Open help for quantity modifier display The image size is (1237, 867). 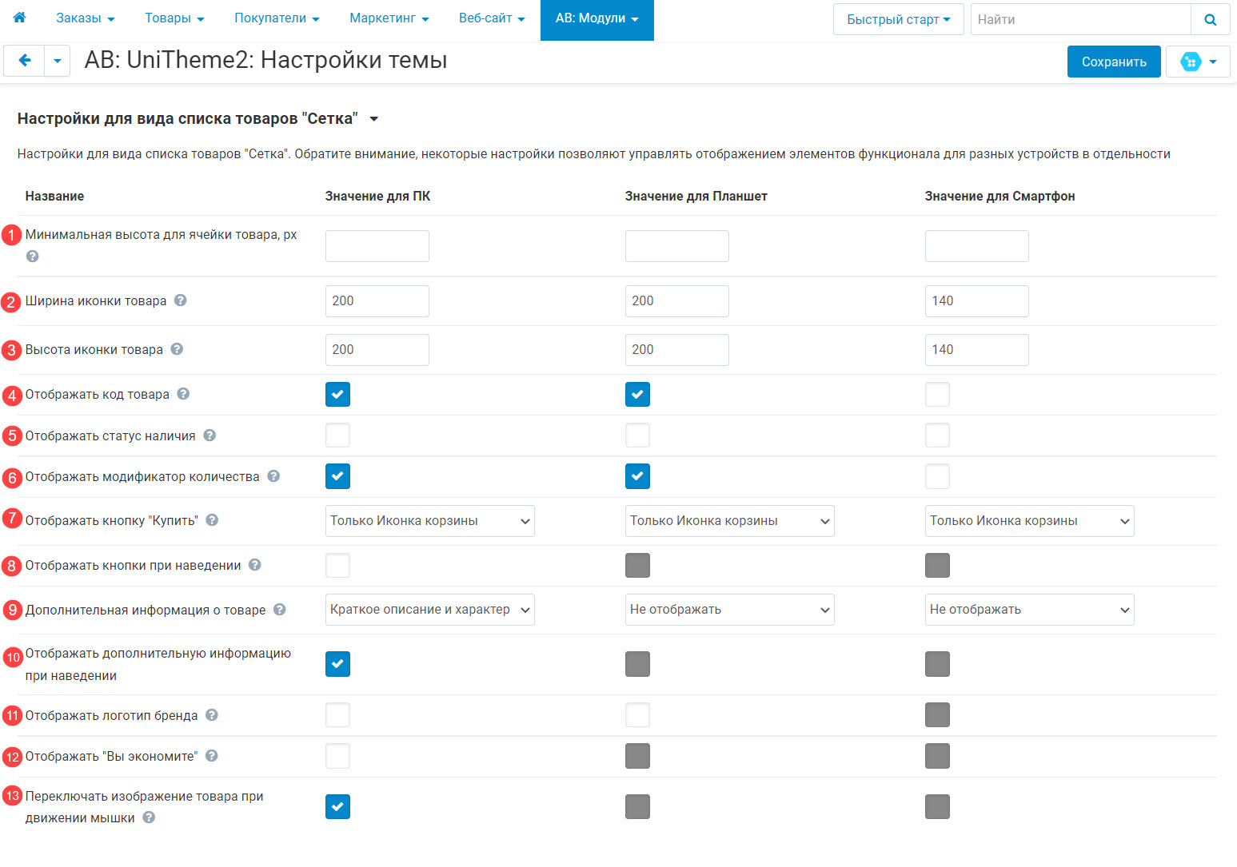click(273, 476)
